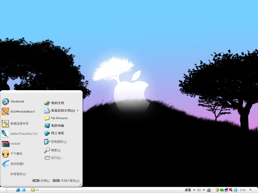The width and height of the screenshot is (258, 193).
Task: Click the magnifier icon at taskbar end
Action: tap(250, 190)
